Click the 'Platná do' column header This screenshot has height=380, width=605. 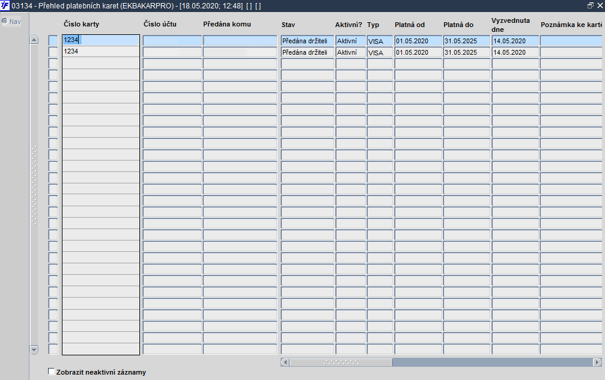458,25
